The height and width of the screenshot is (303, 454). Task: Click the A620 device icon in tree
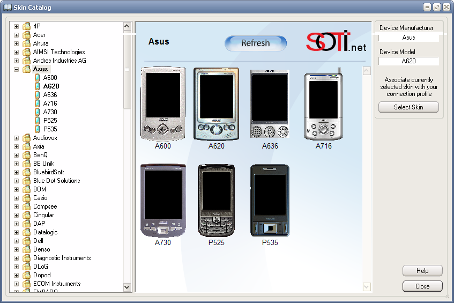coord(37,86)
